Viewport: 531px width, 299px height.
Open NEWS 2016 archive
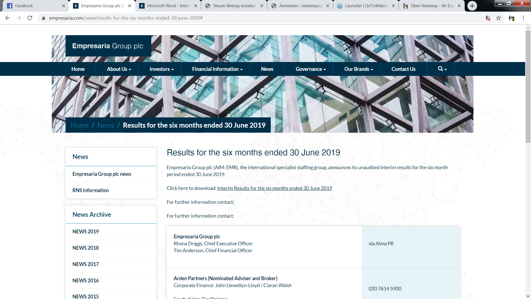point(111,281)
